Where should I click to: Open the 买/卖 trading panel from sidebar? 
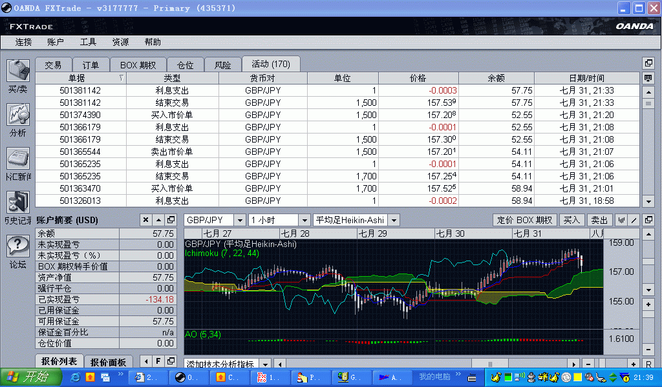click(x=17, y=71)
